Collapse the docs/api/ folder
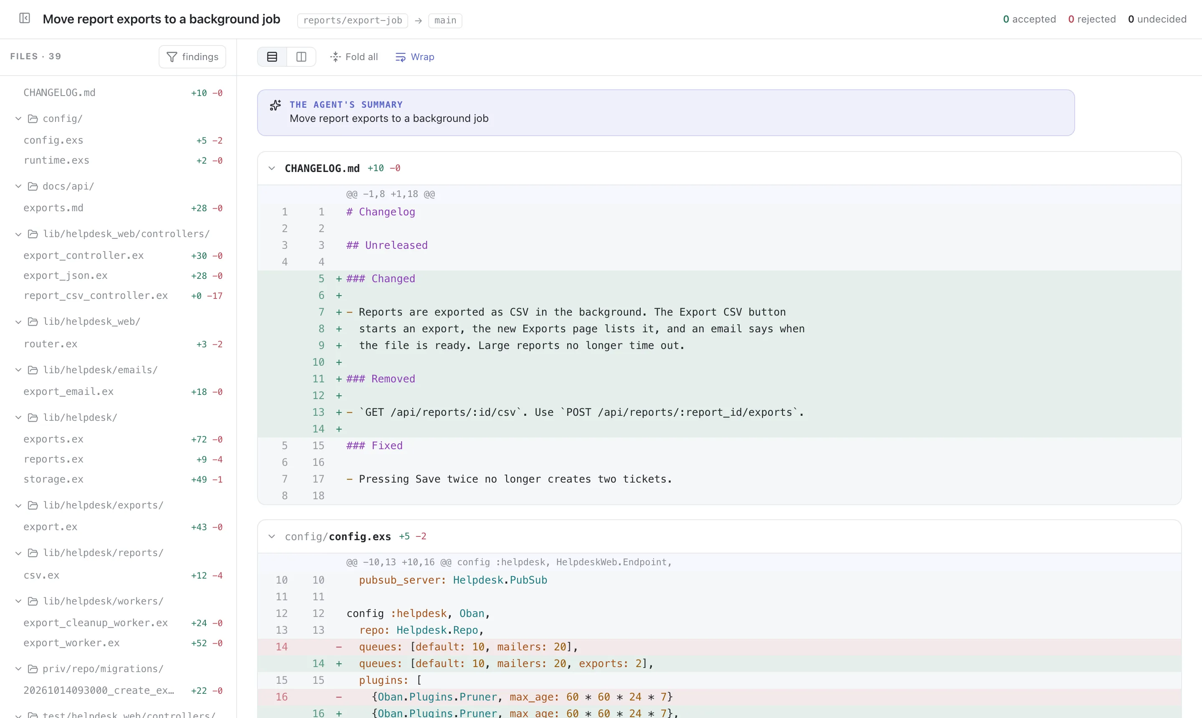1202x718 pixels. point(18,186)
